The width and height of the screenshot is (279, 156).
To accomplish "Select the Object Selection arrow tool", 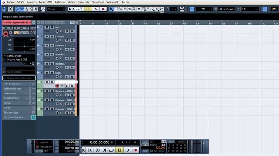I will click(x=112, y=9).
